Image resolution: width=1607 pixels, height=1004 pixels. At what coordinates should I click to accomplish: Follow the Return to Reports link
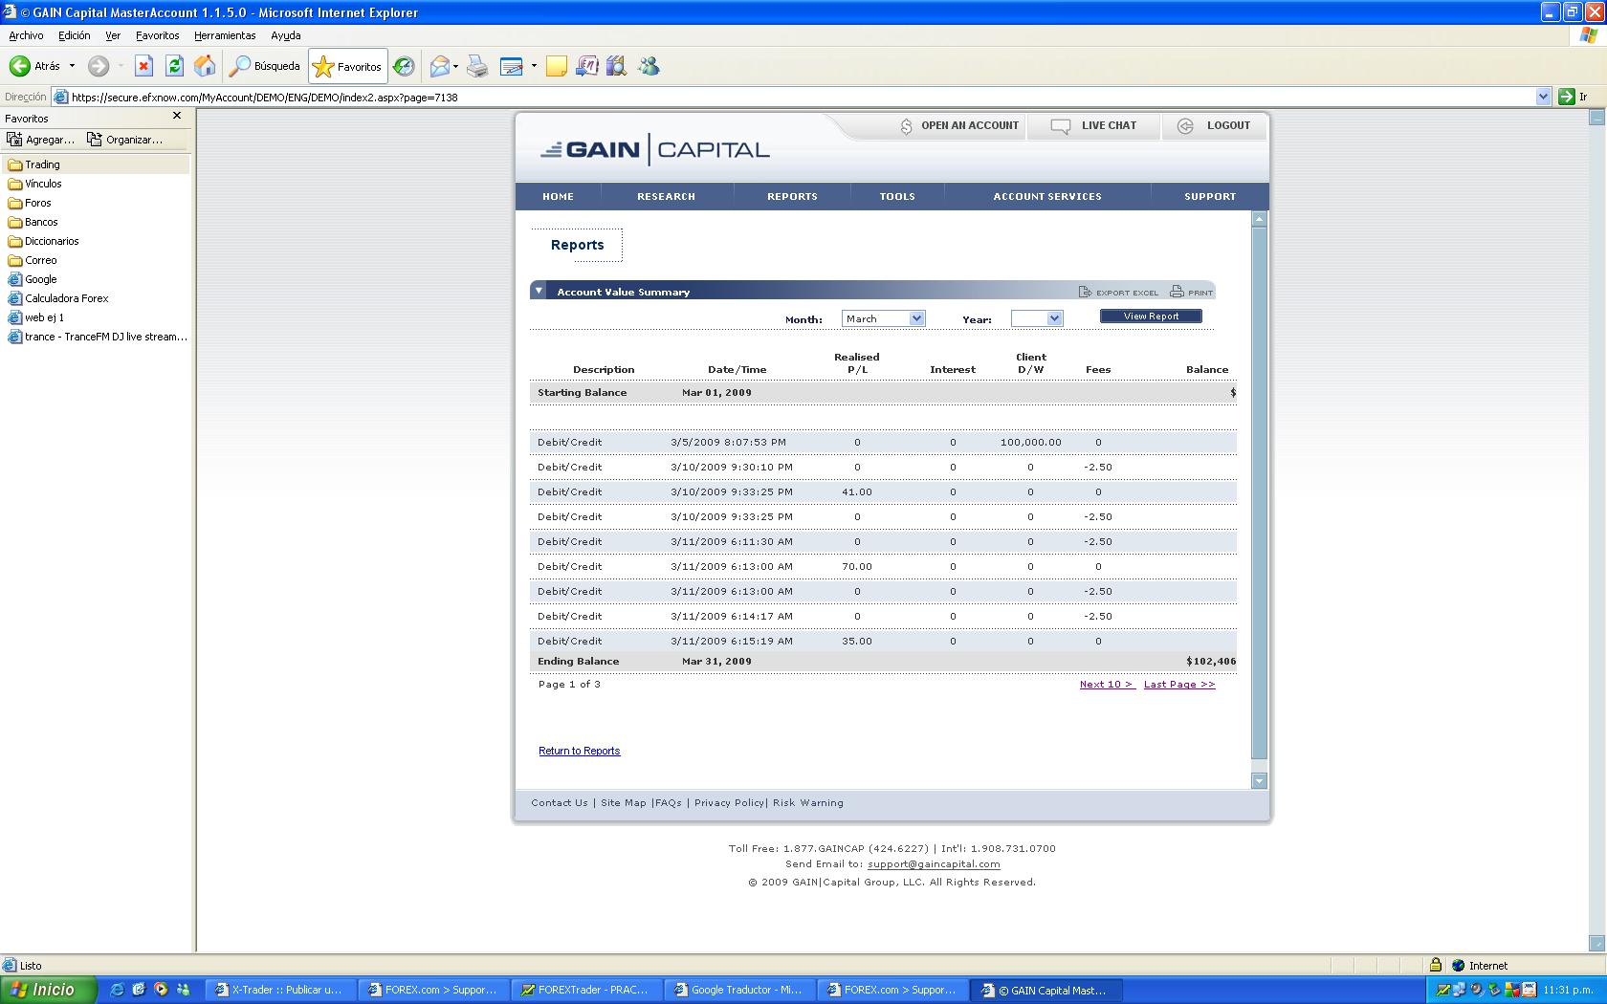(579, 751)
